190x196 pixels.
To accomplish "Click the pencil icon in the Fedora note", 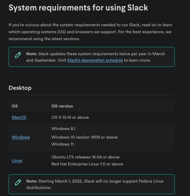I will click(18, 183).
